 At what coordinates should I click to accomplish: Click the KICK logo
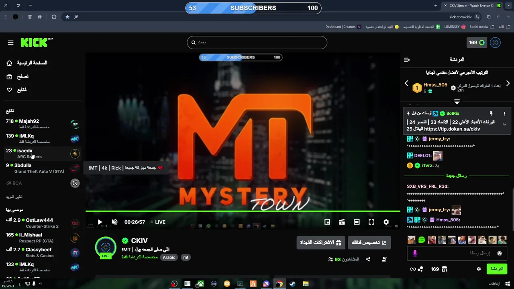click(x=37, y=42)
